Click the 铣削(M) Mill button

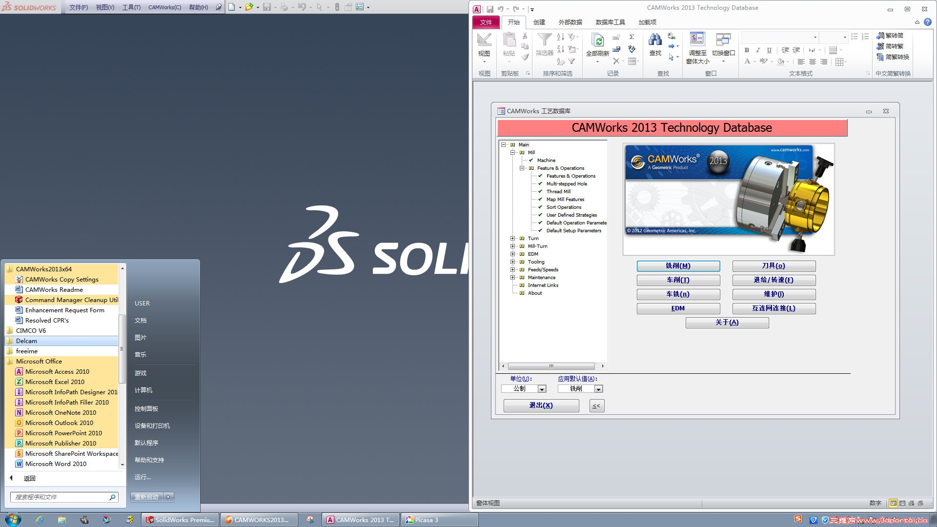678,266
